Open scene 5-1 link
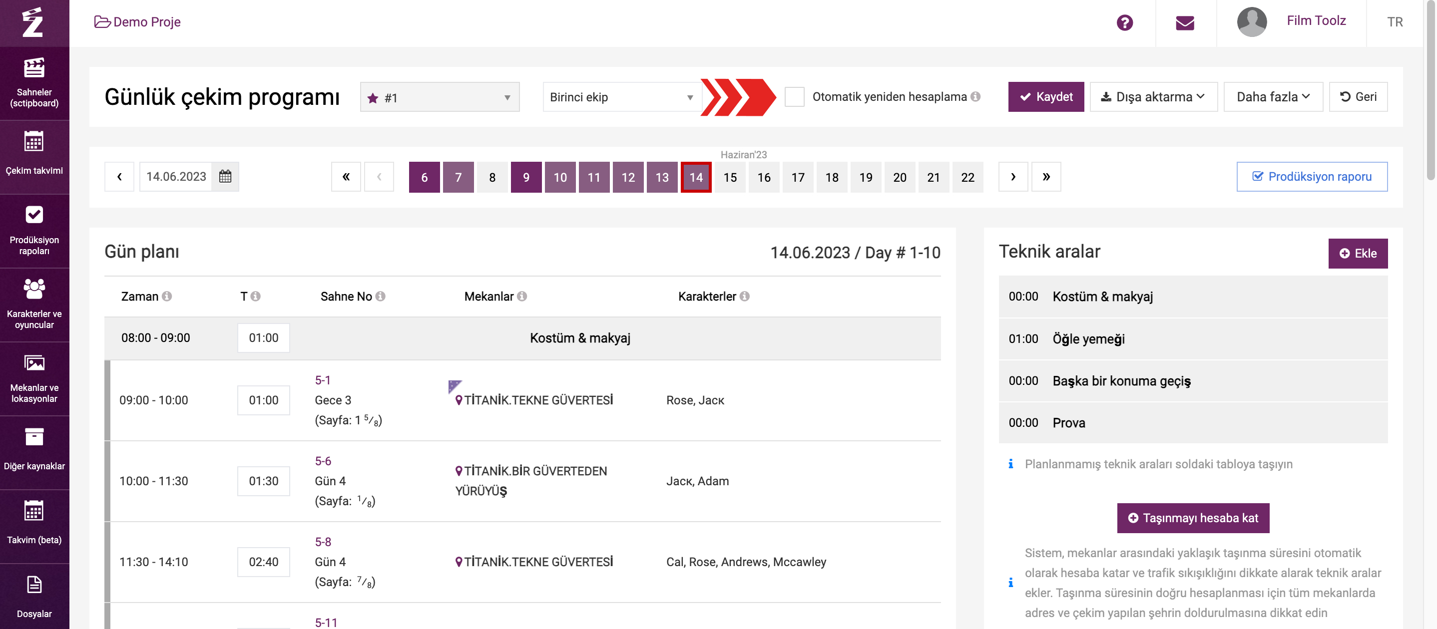Screen dimensions: 1437x629 click(323, 380)
